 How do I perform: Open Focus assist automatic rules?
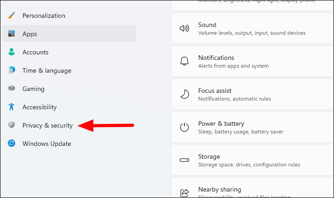(252, 94)
